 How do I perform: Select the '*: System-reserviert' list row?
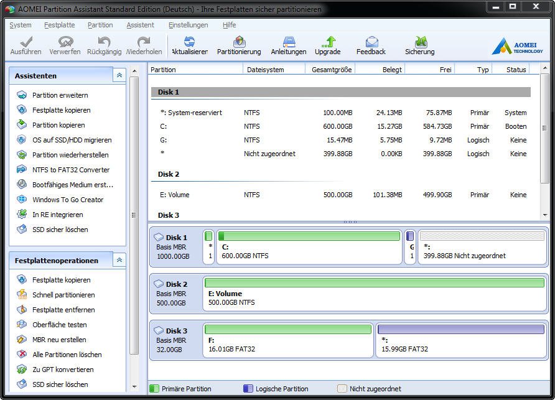(341, 113)
